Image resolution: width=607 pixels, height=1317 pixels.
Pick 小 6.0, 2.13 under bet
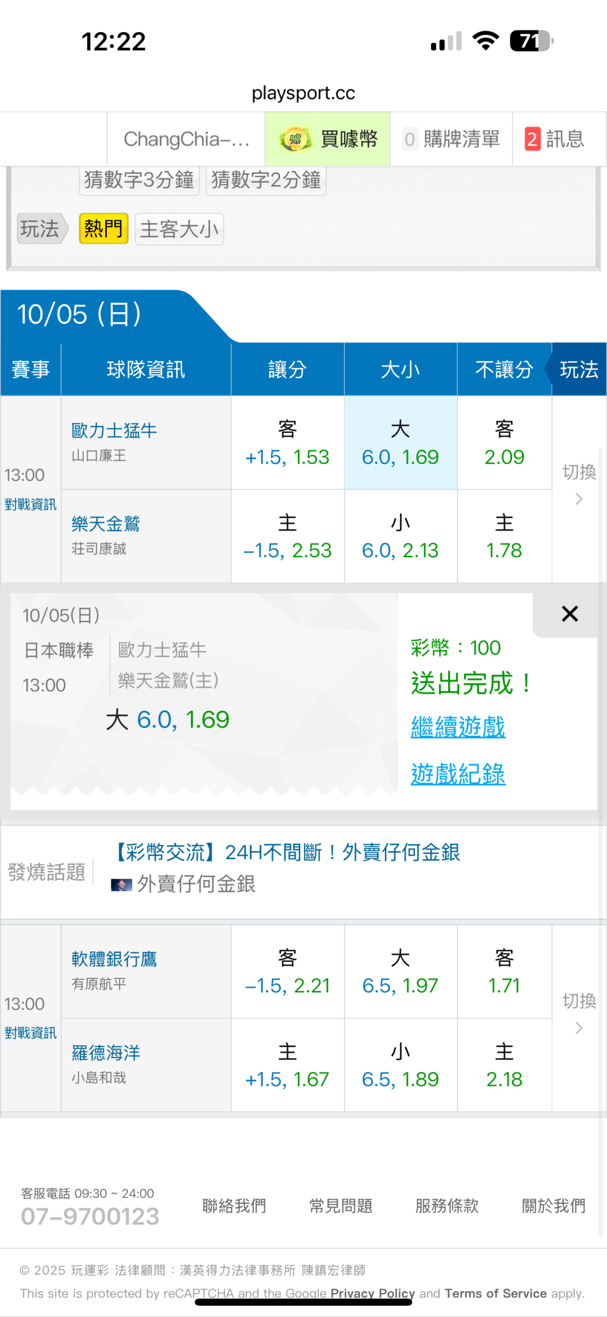pos(400,536)
